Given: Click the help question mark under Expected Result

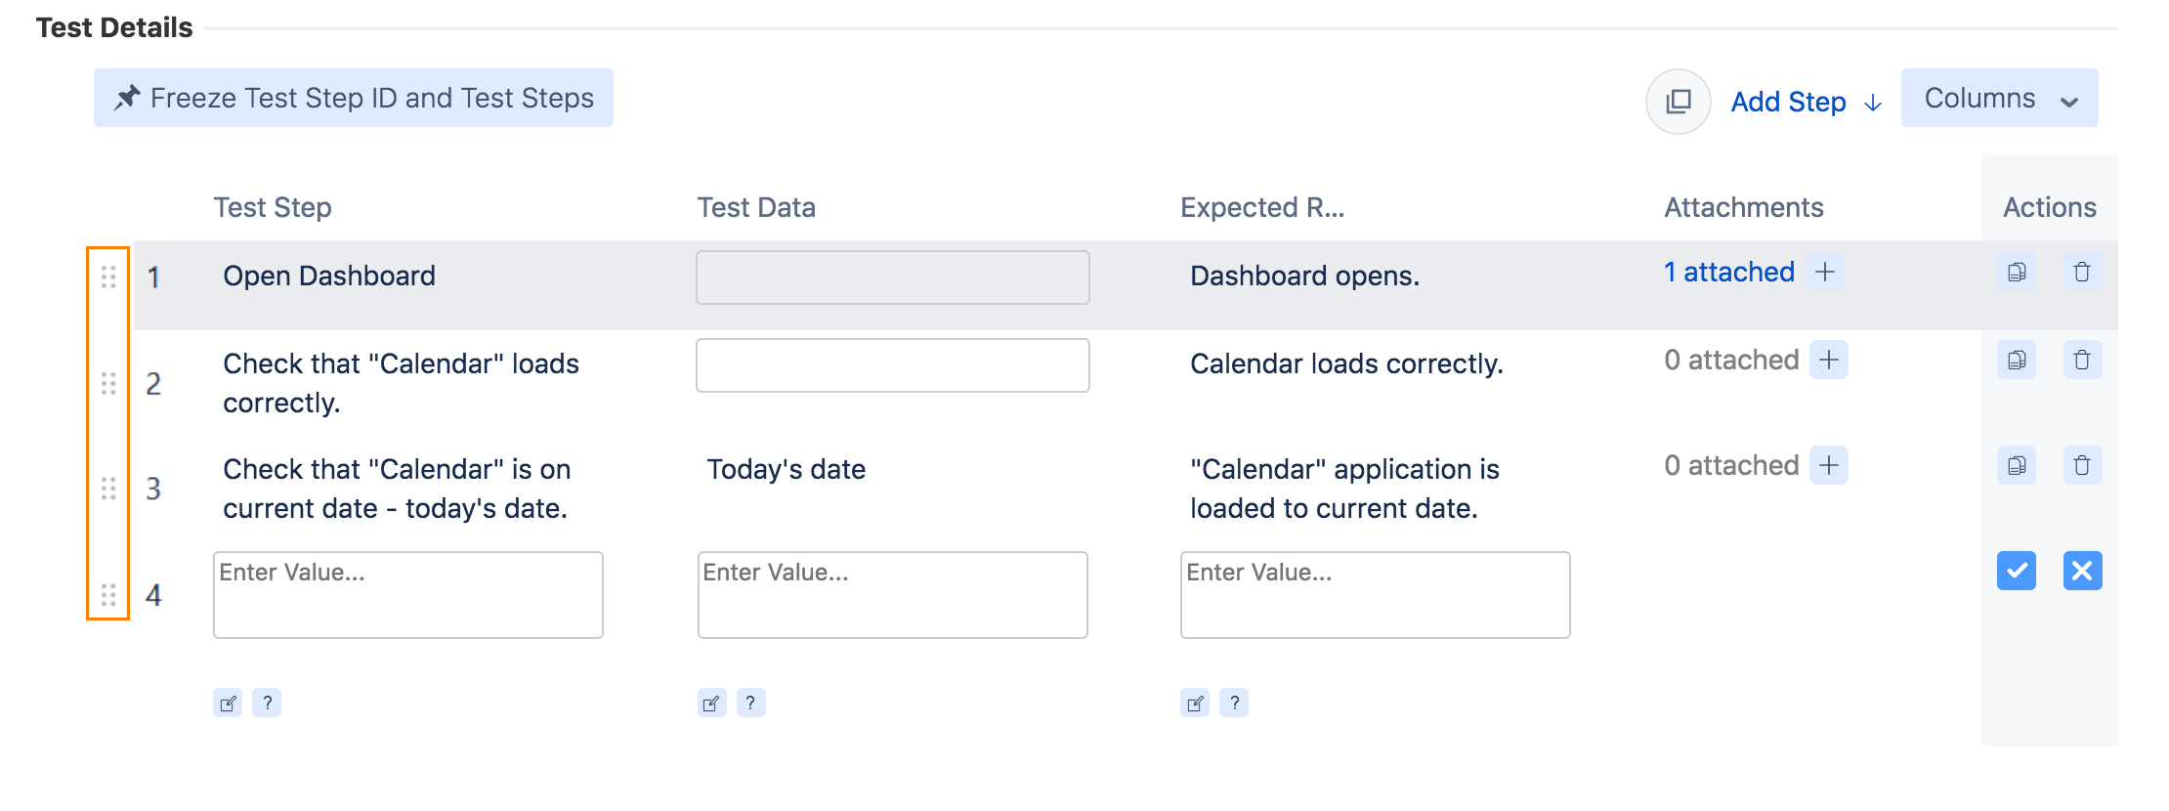Looking at the screenshot, I should [x=1234, y=704].
